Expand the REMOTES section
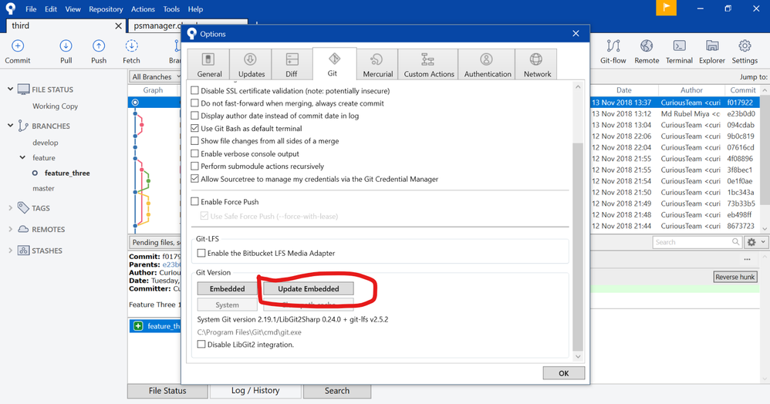 (x=10, y=229)
